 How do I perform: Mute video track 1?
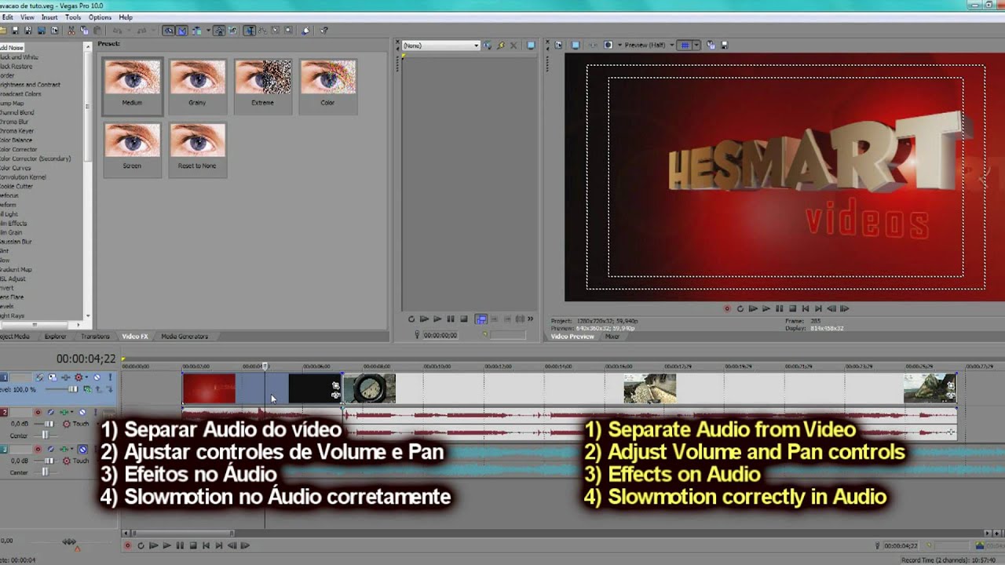[97, 377]
